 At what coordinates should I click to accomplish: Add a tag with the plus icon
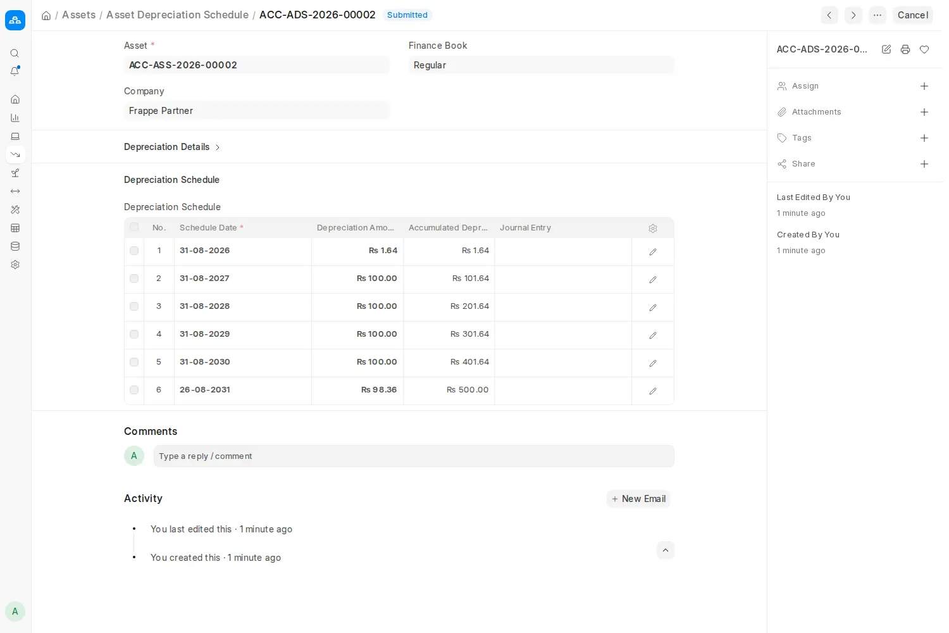[x=924, y=138]
